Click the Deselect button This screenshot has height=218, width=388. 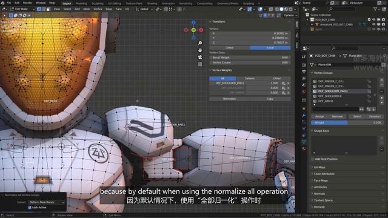pyautogui.click(x=375, y=116)
